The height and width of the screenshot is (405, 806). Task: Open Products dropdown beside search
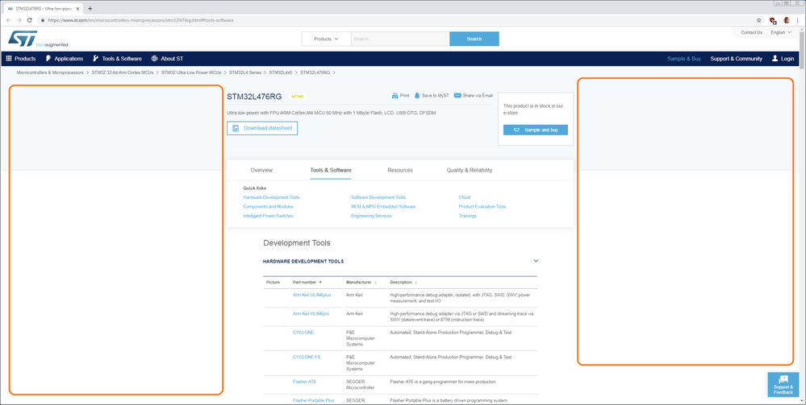[x=327, y=39]
